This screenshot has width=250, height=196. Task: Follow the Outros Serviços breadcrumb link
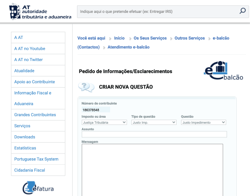coord(190,38)
